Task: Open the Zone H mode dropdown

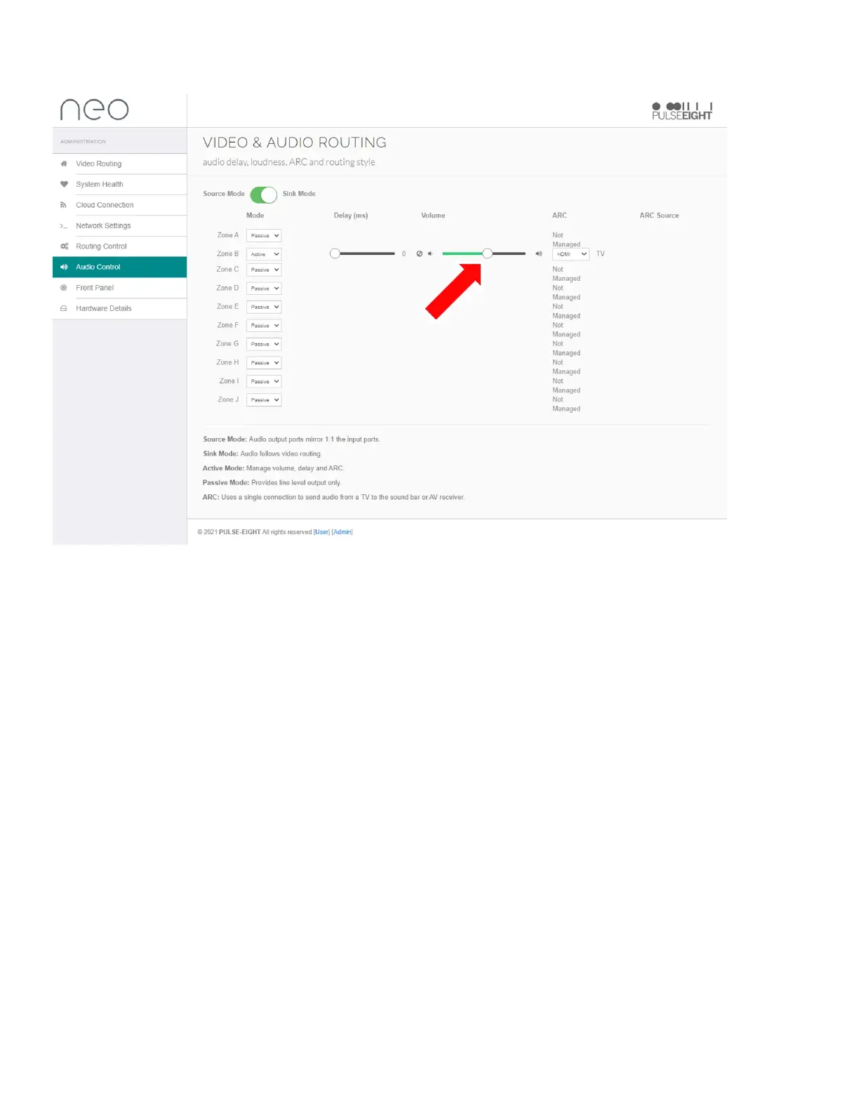Action: pyautogui.click(x=264, y=363)
